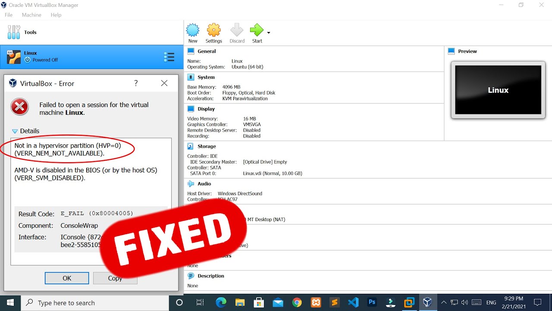Open Mail app from the taskbar
552x311 pixels.
[278, 302]
